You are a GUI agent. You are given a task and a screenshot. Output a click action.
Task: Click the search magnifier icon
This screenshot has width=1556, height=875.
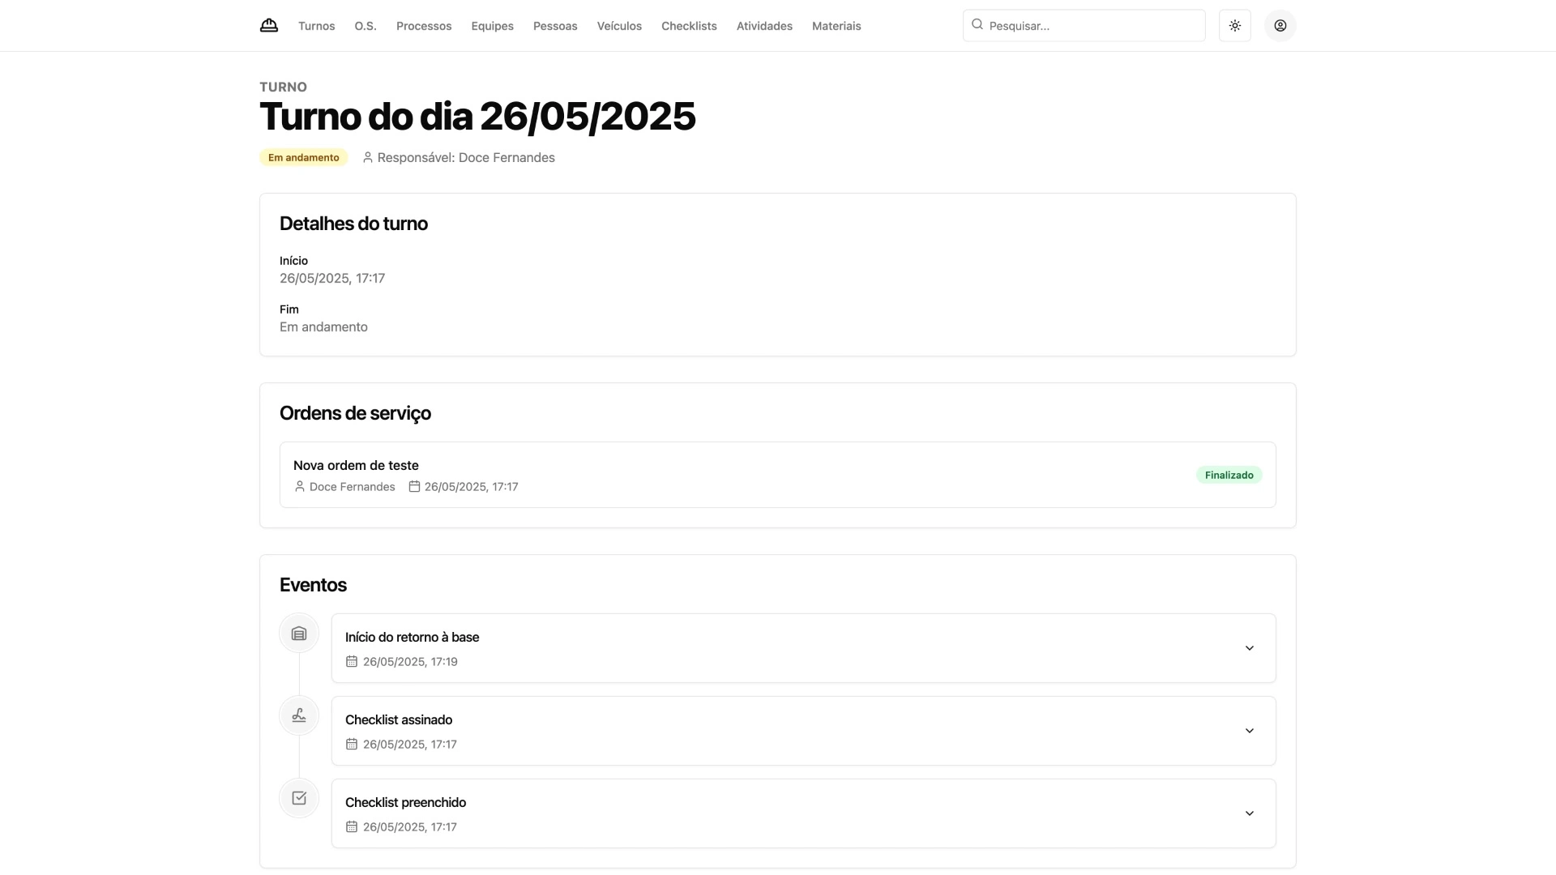coord(977,25)
